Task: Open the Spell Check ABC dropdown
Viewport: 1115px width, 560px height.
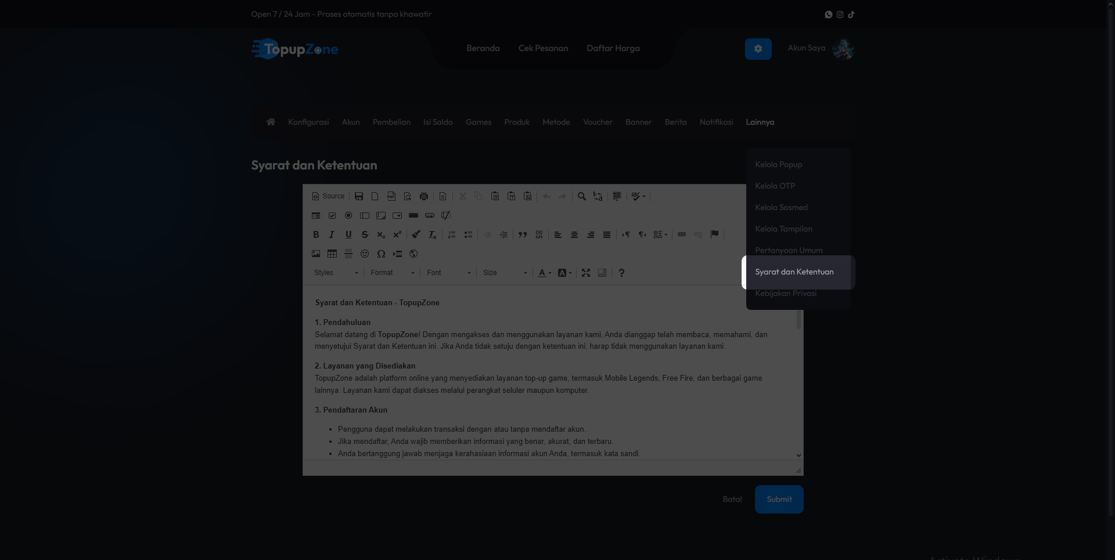Action: [639, 196]
